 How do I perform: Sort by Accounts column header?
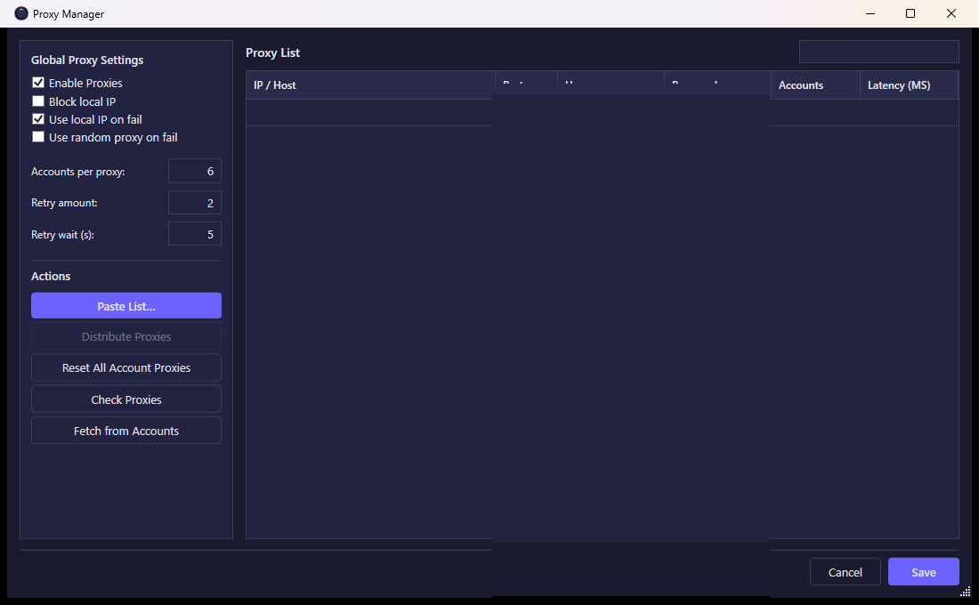coord(815,85)
